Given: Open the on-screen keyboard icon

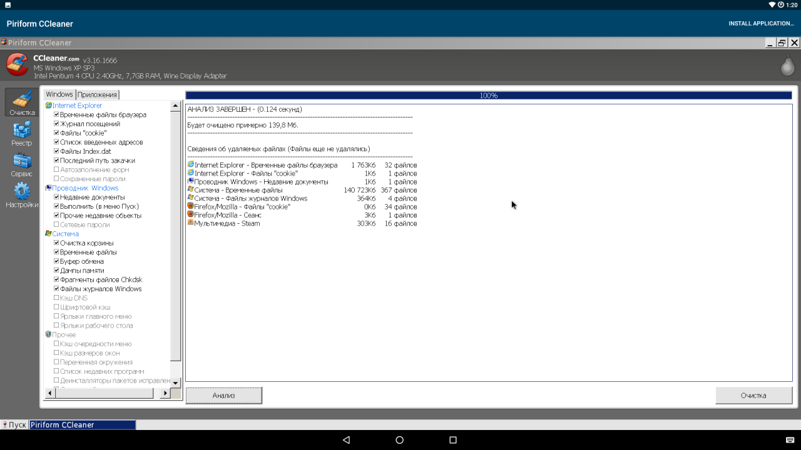Looking at the screenshot, I should point(788,440).
